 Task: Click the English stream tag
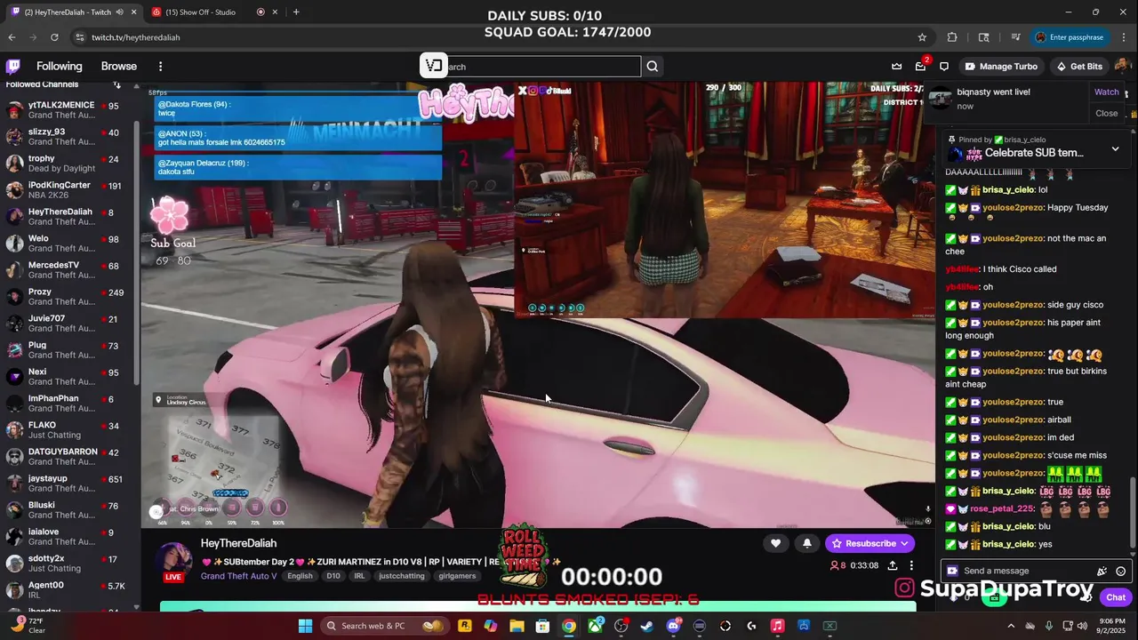[300, 576]
